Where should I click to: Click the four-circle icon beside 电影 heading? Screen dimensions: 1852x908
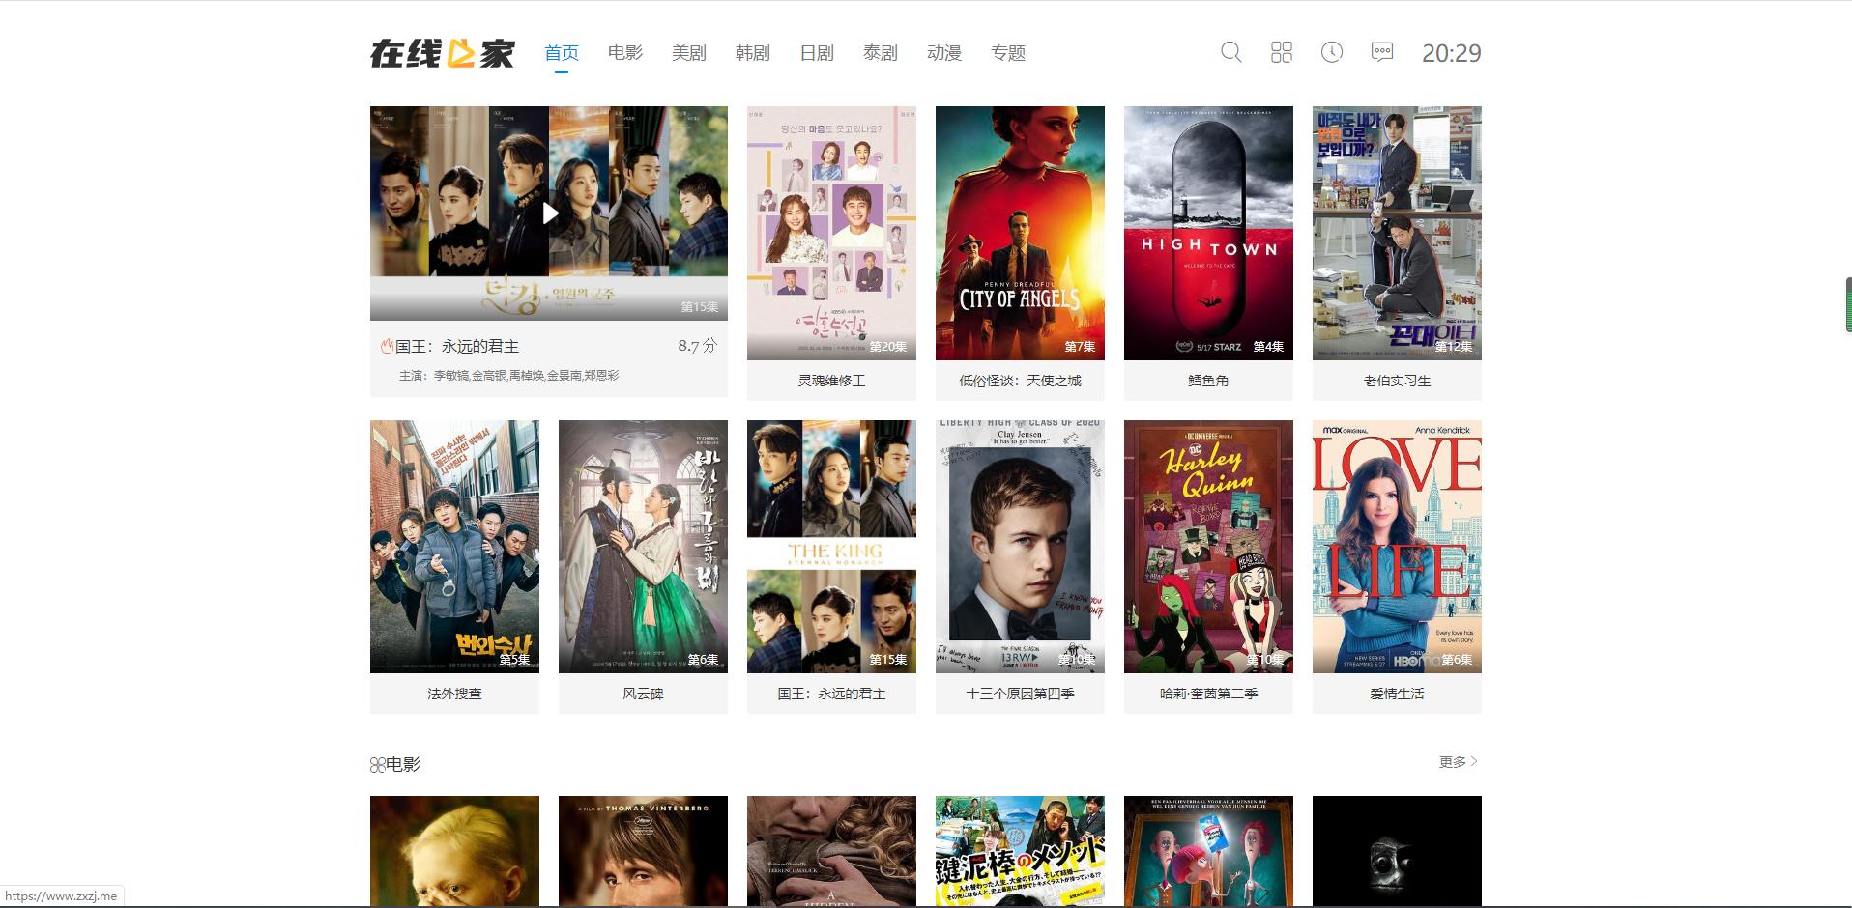pyautogui.click(x=377, y=765)
